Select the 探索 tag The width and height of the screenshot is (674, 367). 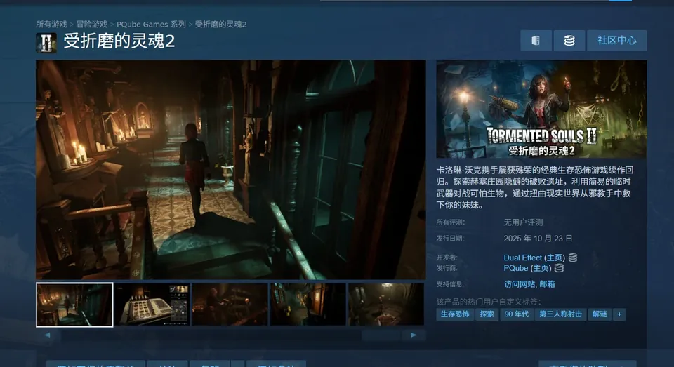(x=487, y=314)
